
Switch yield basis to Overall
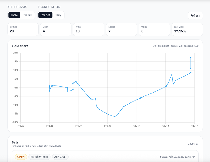coord(27,15)
